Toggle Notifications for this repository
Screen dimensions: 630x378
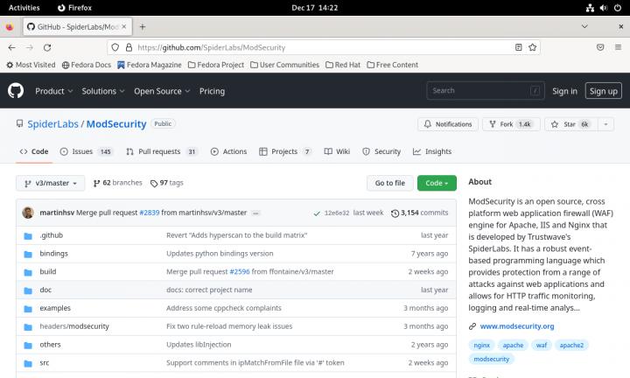[x=449, y=124]
